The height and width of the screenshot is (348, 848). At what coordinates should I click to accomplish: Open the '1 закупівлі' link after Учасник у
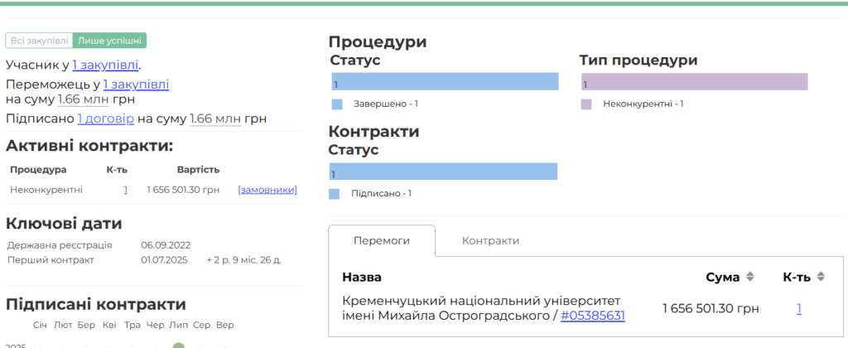(105, 65)
